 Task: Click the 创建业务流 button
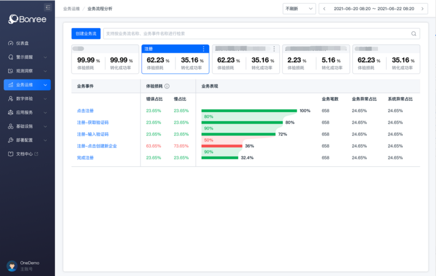(86, 34)
